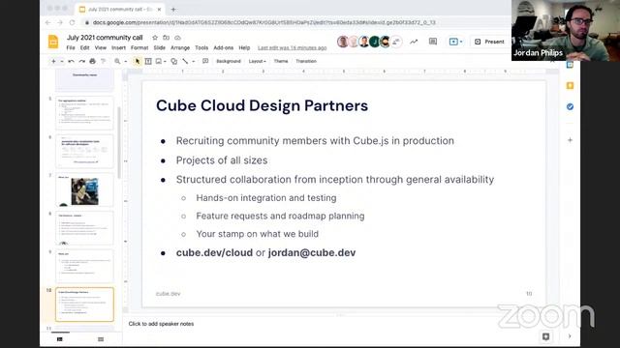The image size is (620, 348).
Task: Switch to grid view at the bottom left
Action: click(101, 339)
